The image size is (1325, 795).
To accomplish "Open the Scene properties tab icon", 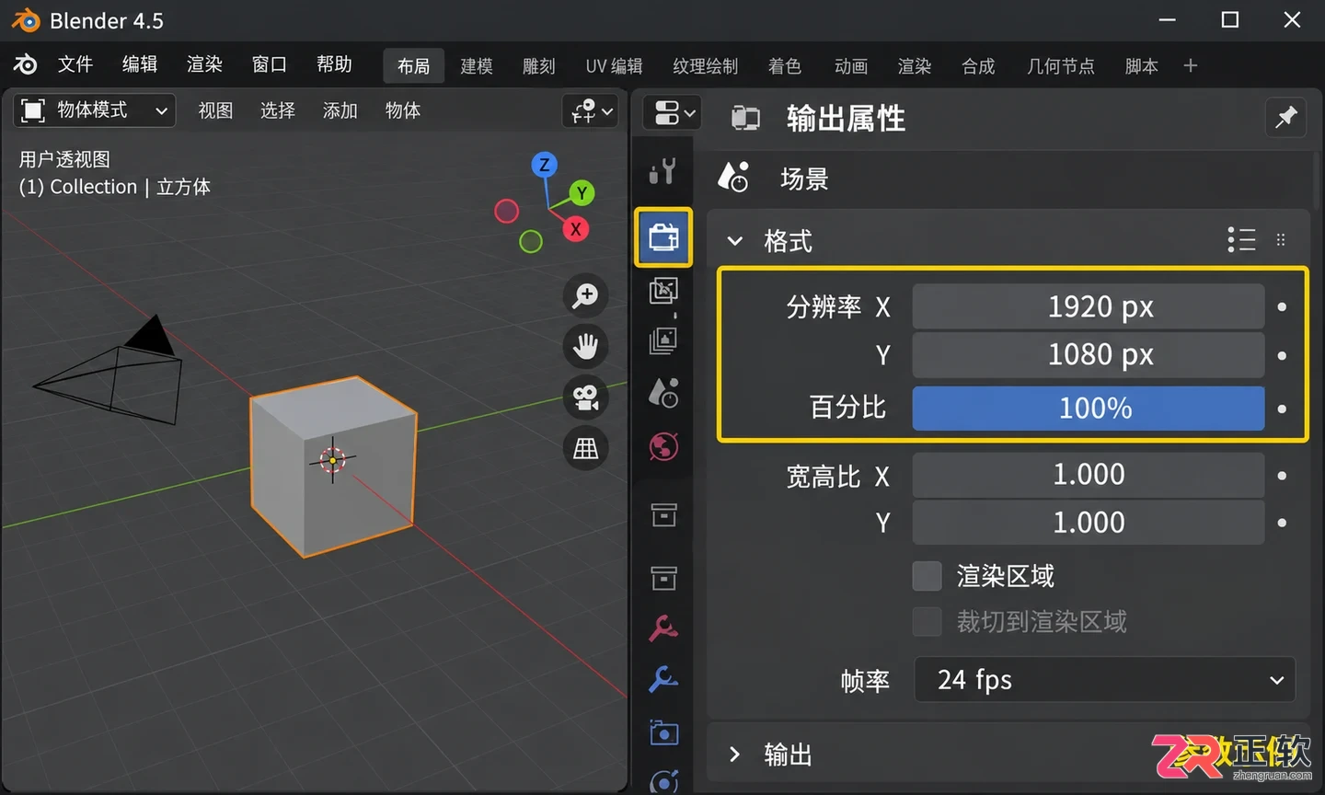I will pyautogui.click(x=663, y=393).
